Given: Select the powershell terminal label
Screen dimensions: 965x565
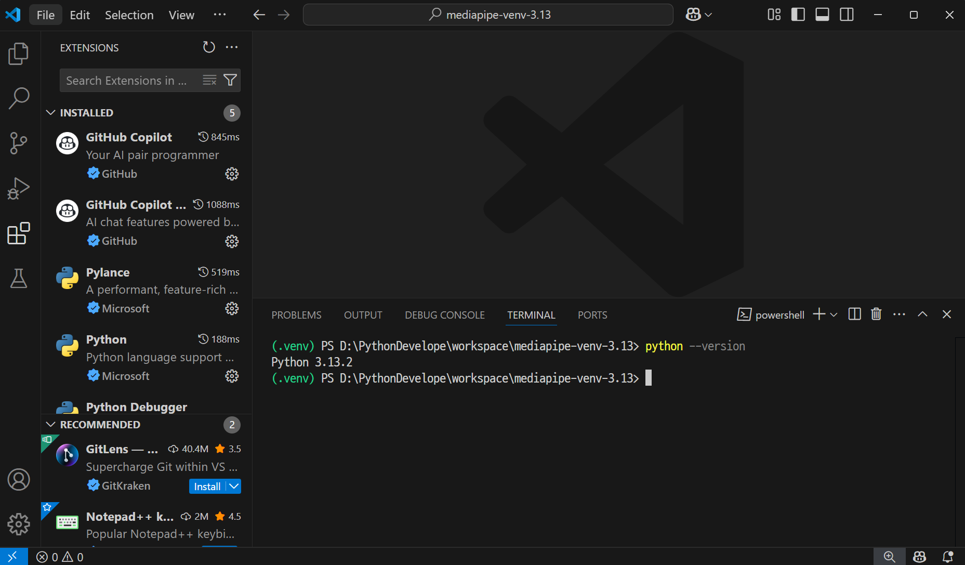Looking at the screenshot, I should (x=771, y=314).
